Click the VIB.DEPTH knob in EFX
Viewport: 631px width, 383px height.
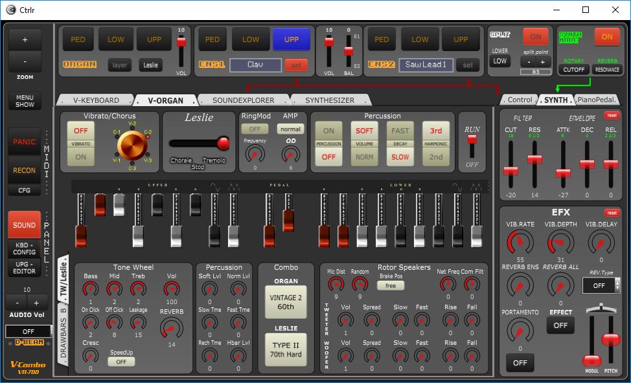click(x=560, y=243)
